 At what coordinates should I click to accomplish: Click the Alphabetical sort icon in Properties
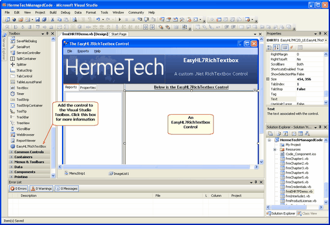pyautogui.click(x=277, y=47)
